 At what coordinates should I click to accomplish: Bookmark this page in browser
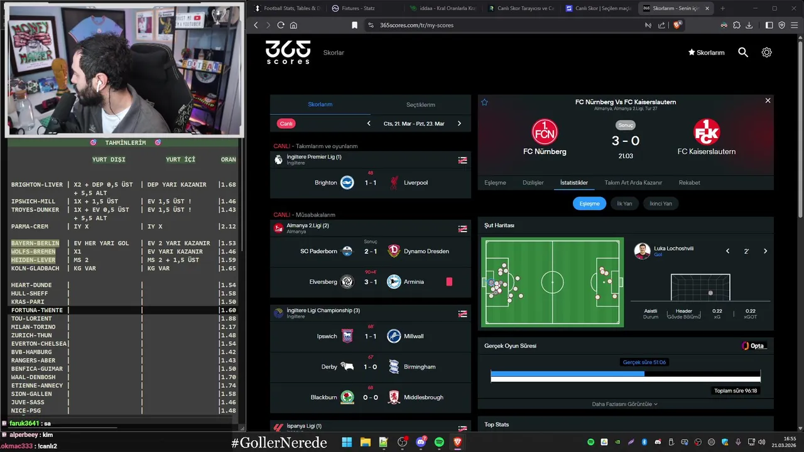pyautogui.click(x=354, y=25)
